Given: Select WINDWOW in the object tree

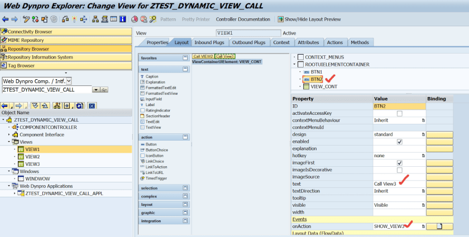Looking at the screenshot, I should coord(37,178).
